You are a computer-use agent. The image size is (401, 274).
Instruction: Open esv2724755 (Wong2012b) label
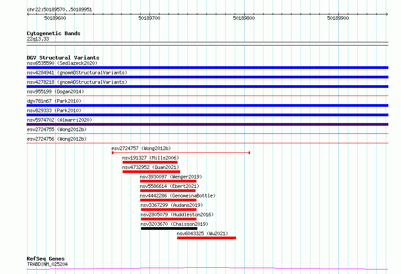pos(57,129)
